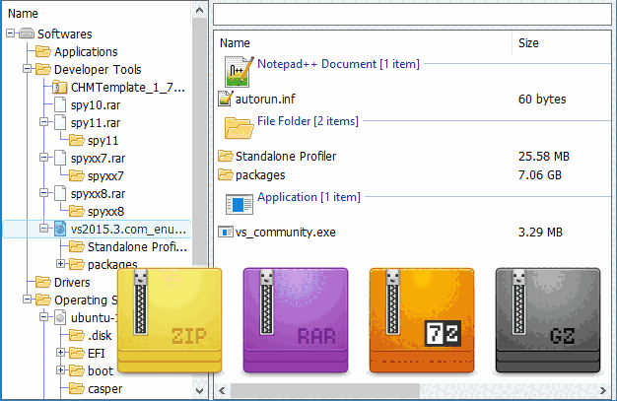617x401 pixels.
Task: Click the file list scroll right arrow
Action: point(603,391)
